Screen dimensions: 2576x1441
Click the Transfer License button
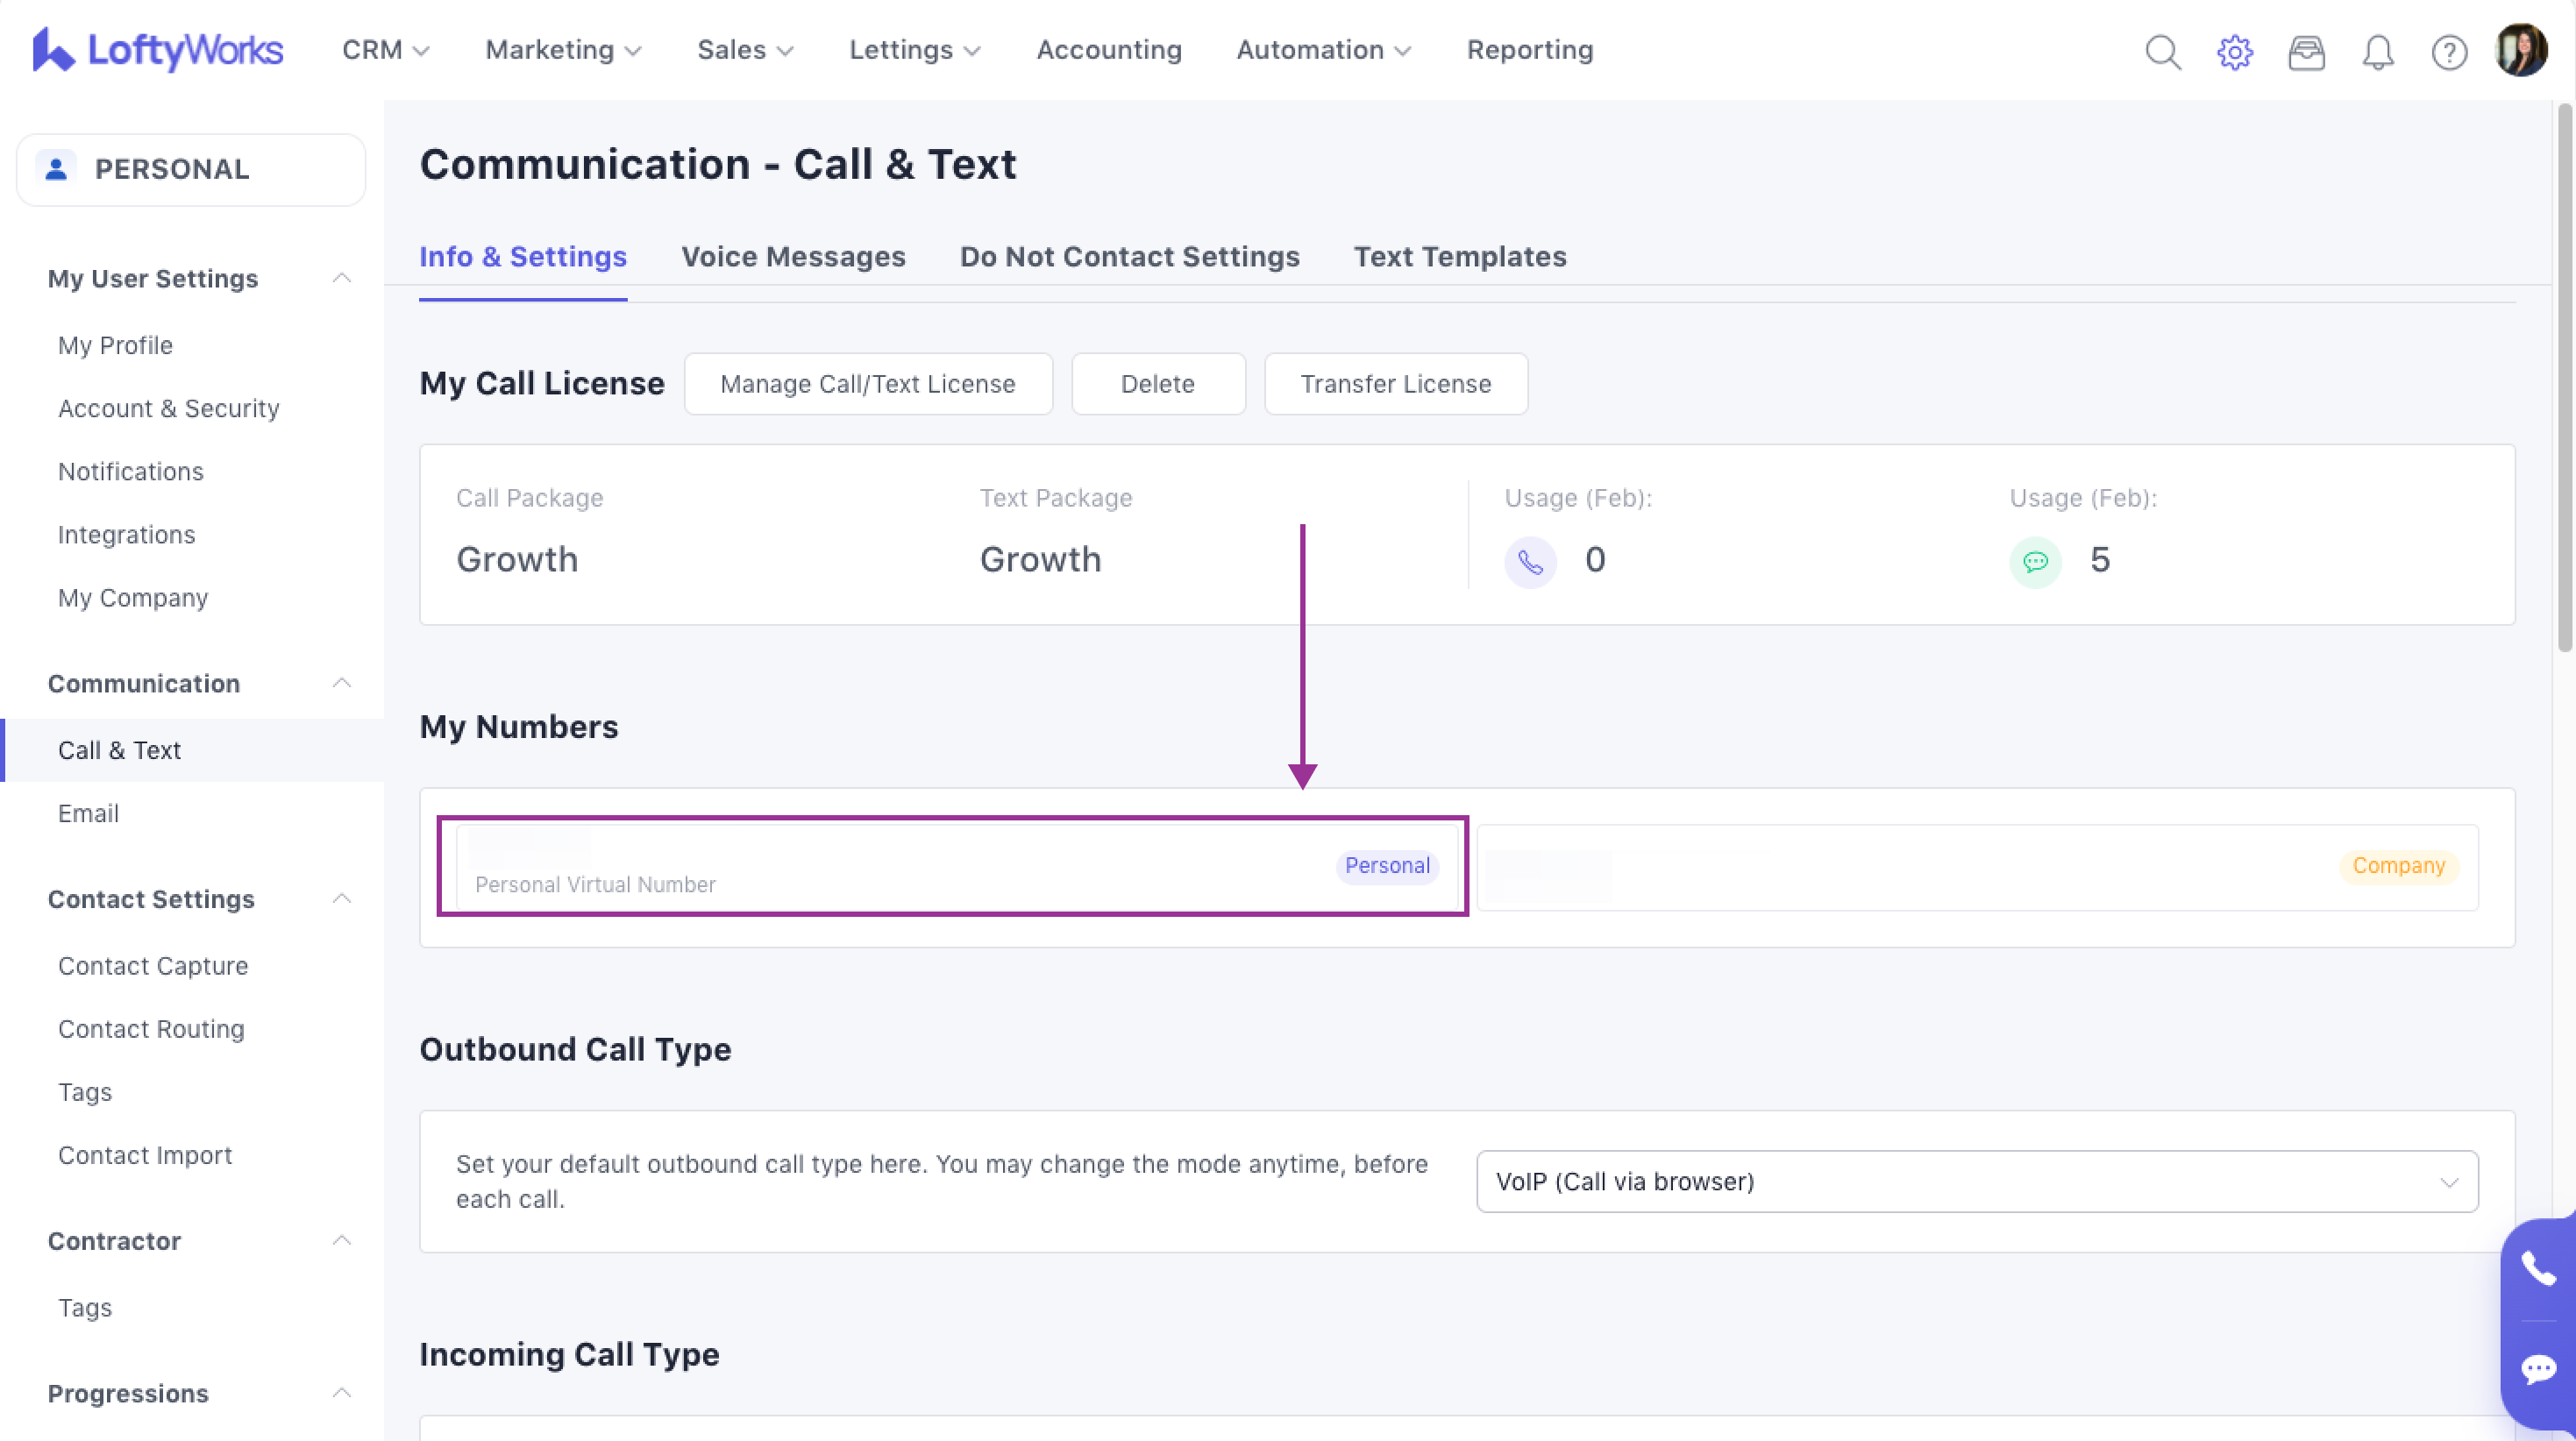tap(1395, 384)
